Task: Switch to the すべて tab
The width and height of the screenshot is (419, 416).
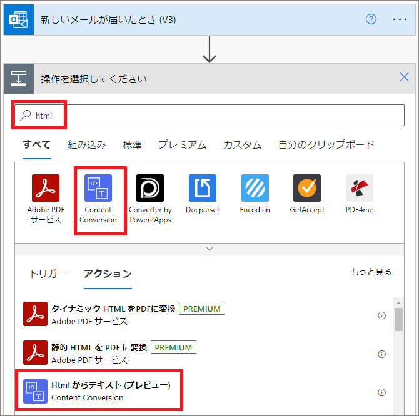Action: [x=37, y=145]
